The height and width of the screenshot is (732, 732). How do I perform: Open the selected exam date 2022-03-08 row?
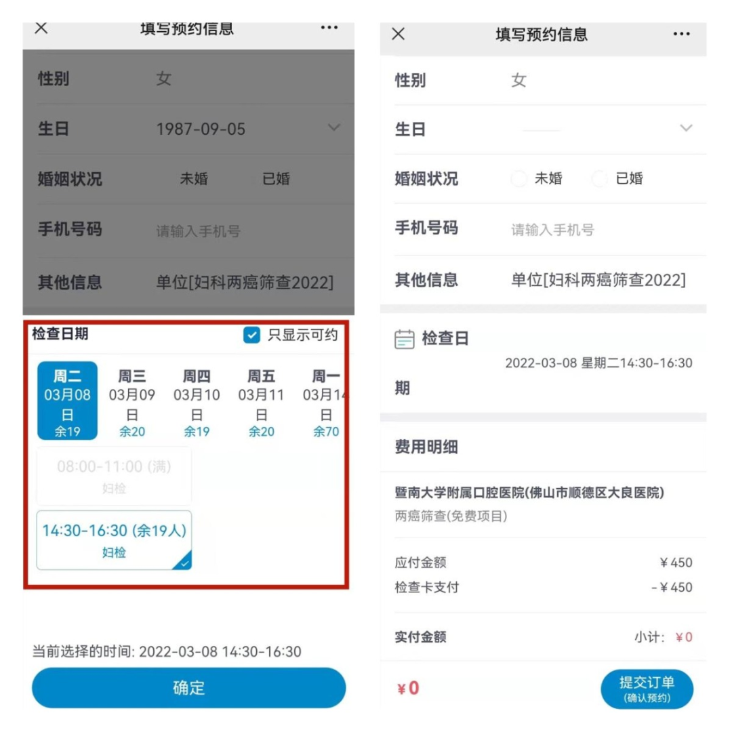pyautogui.click(x=544, y=363)
